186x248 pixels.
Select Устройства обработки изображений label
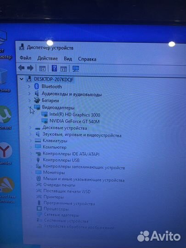tap(79, 227)
